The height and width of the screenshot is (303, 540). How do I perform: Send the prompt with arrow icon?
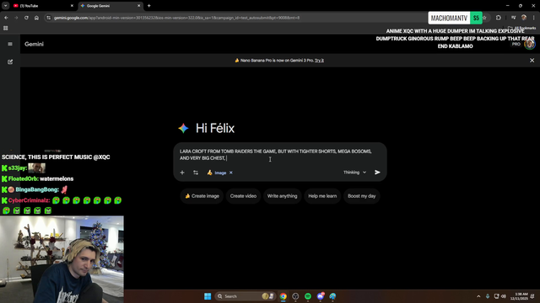(377, 173)
